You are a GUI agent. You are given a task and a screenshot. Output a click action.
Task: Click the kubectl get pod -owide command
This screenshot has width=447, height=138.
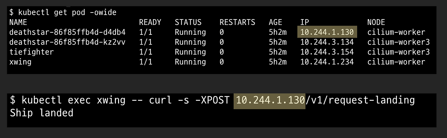pyautogui.click(x=63, y=13)
